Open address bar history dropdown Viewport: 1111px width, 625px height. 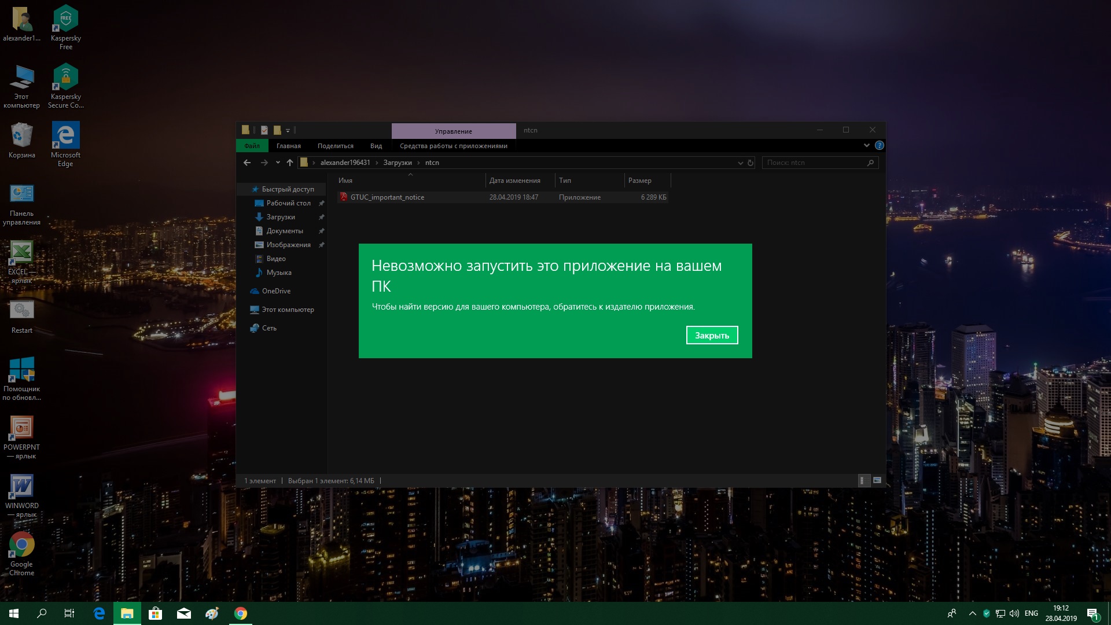[740, 163]
